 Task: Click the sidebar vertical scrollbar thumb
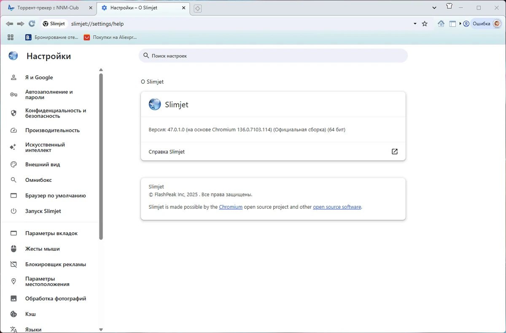tap(101, 157)
